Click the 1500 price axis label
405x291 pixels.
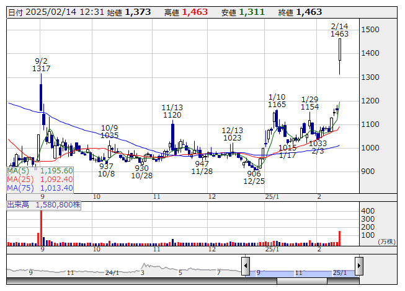click(370, 30)
